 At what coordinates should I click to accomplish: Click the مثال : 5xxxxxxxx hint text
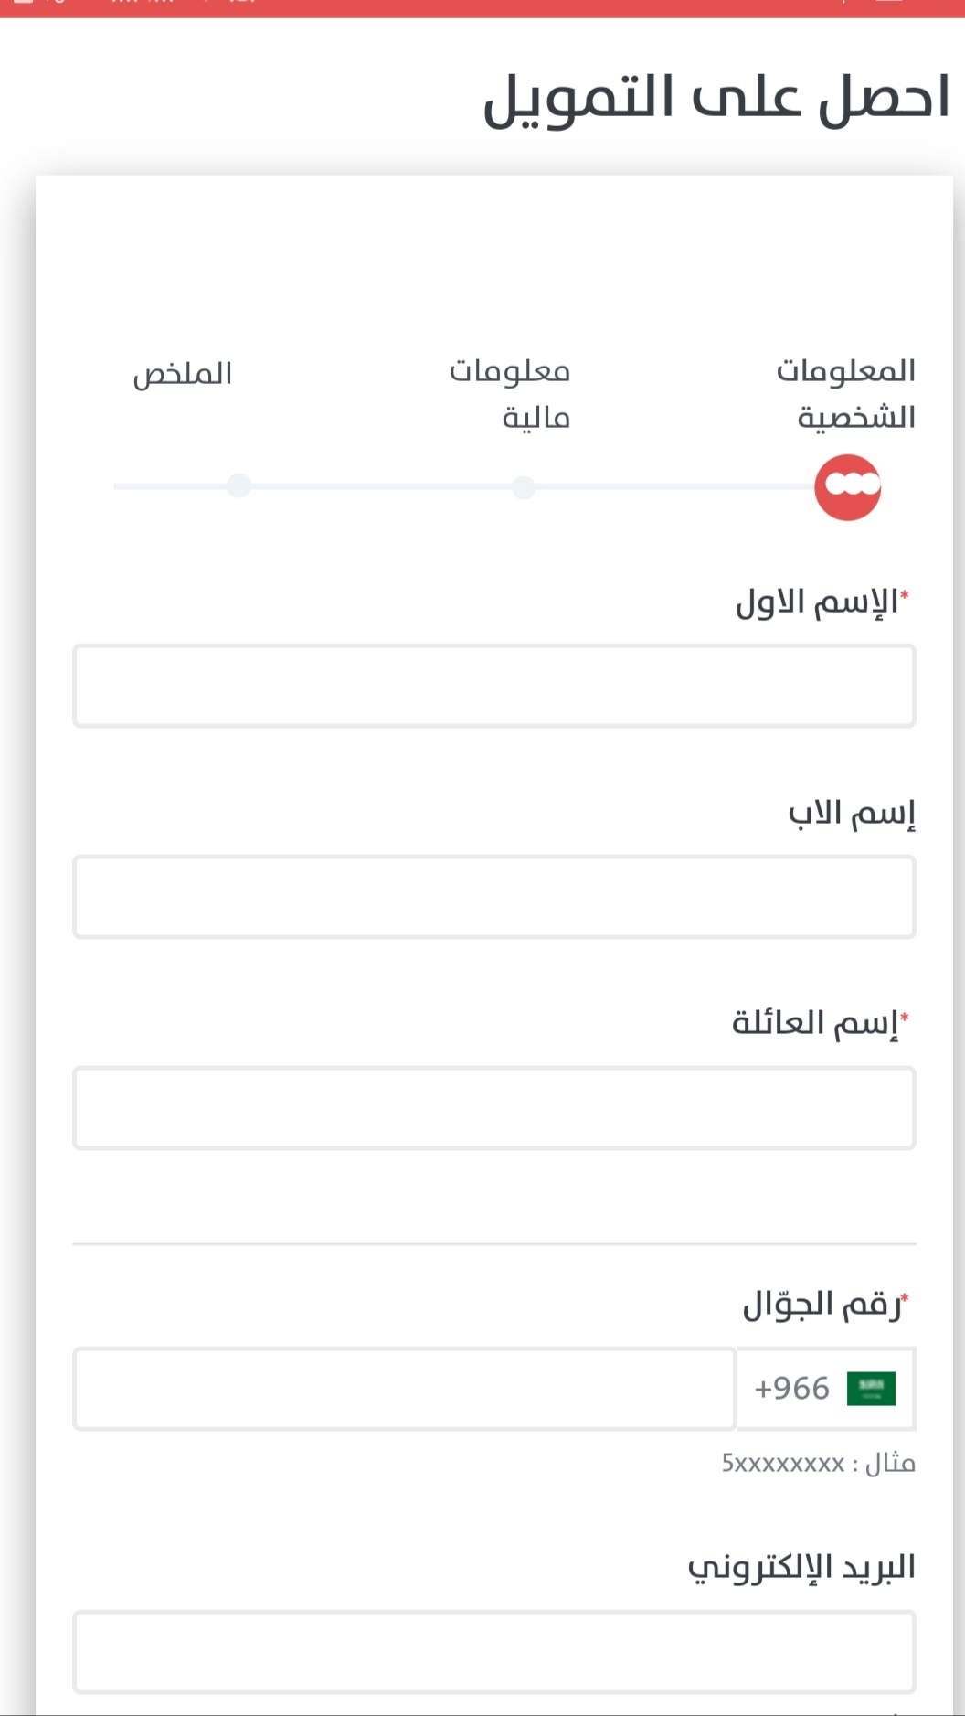click(818, 1464)
